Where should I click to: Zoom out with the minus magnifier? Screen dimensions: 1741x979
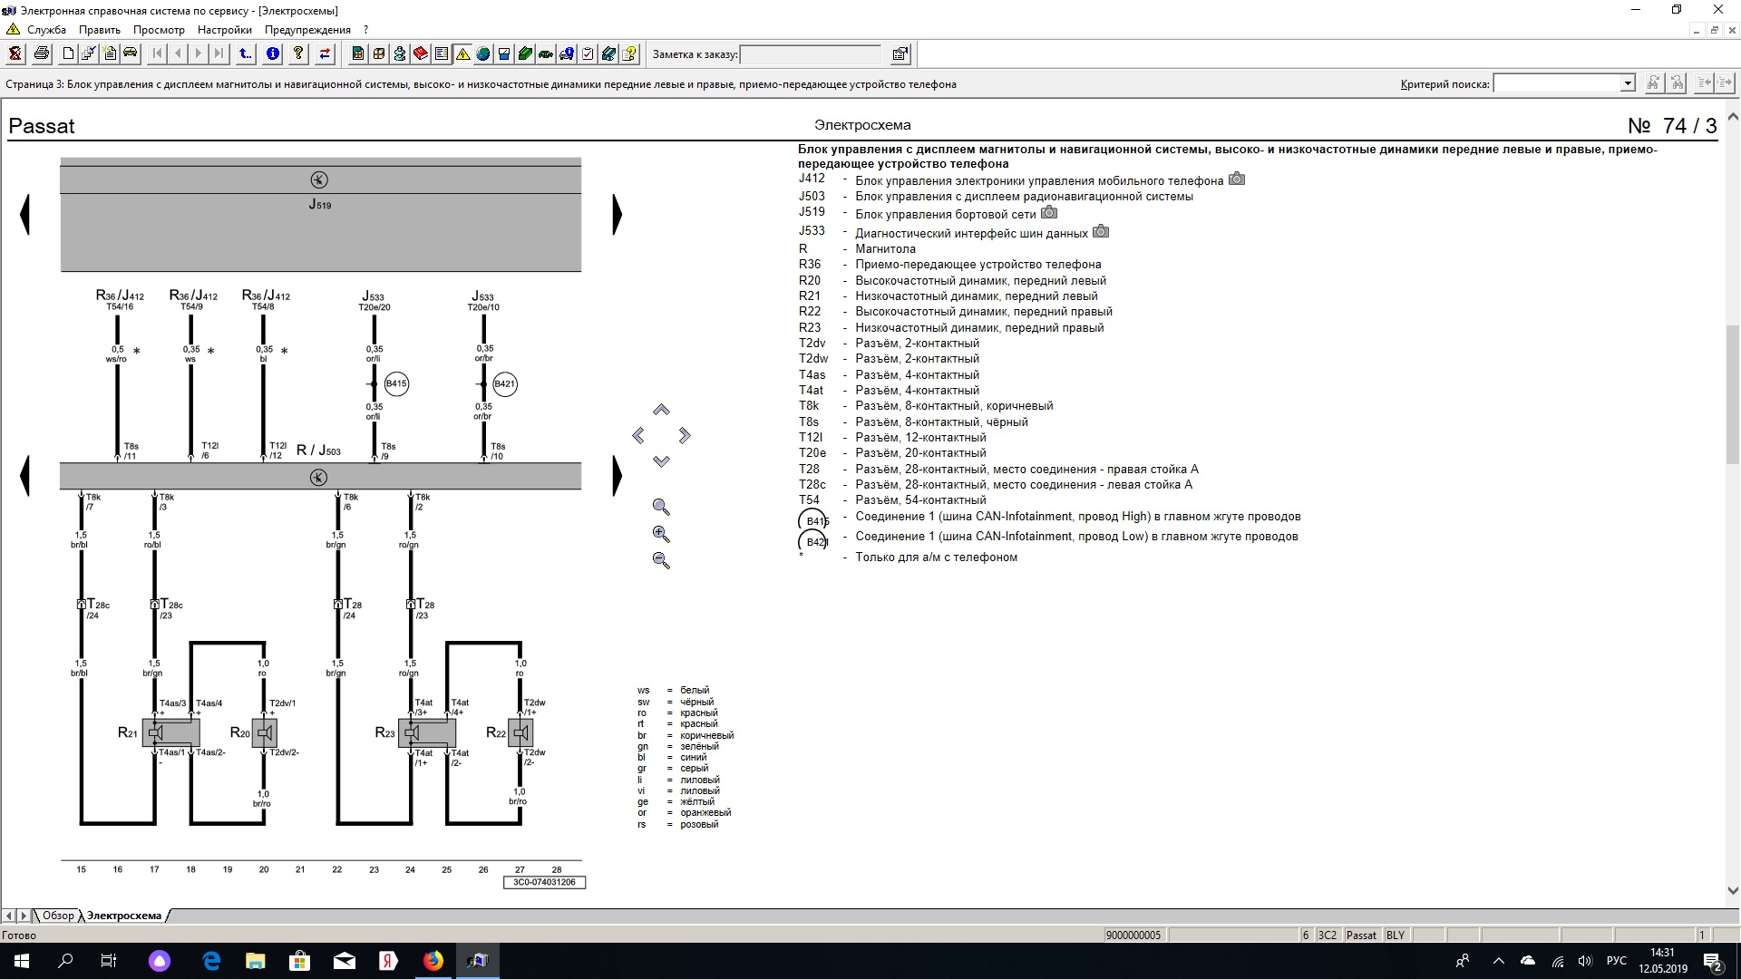point(661,561)
